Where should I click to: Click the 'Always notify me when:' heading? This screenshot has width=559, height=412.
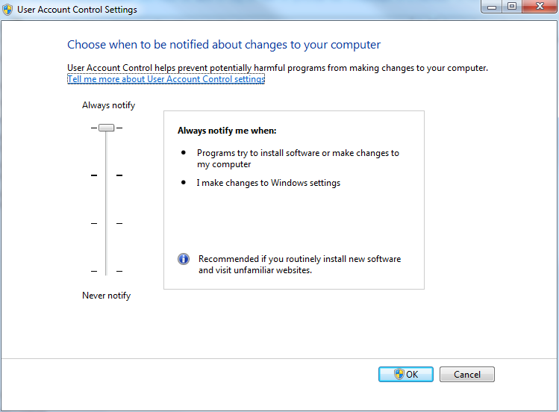click(x=227, y=131)
